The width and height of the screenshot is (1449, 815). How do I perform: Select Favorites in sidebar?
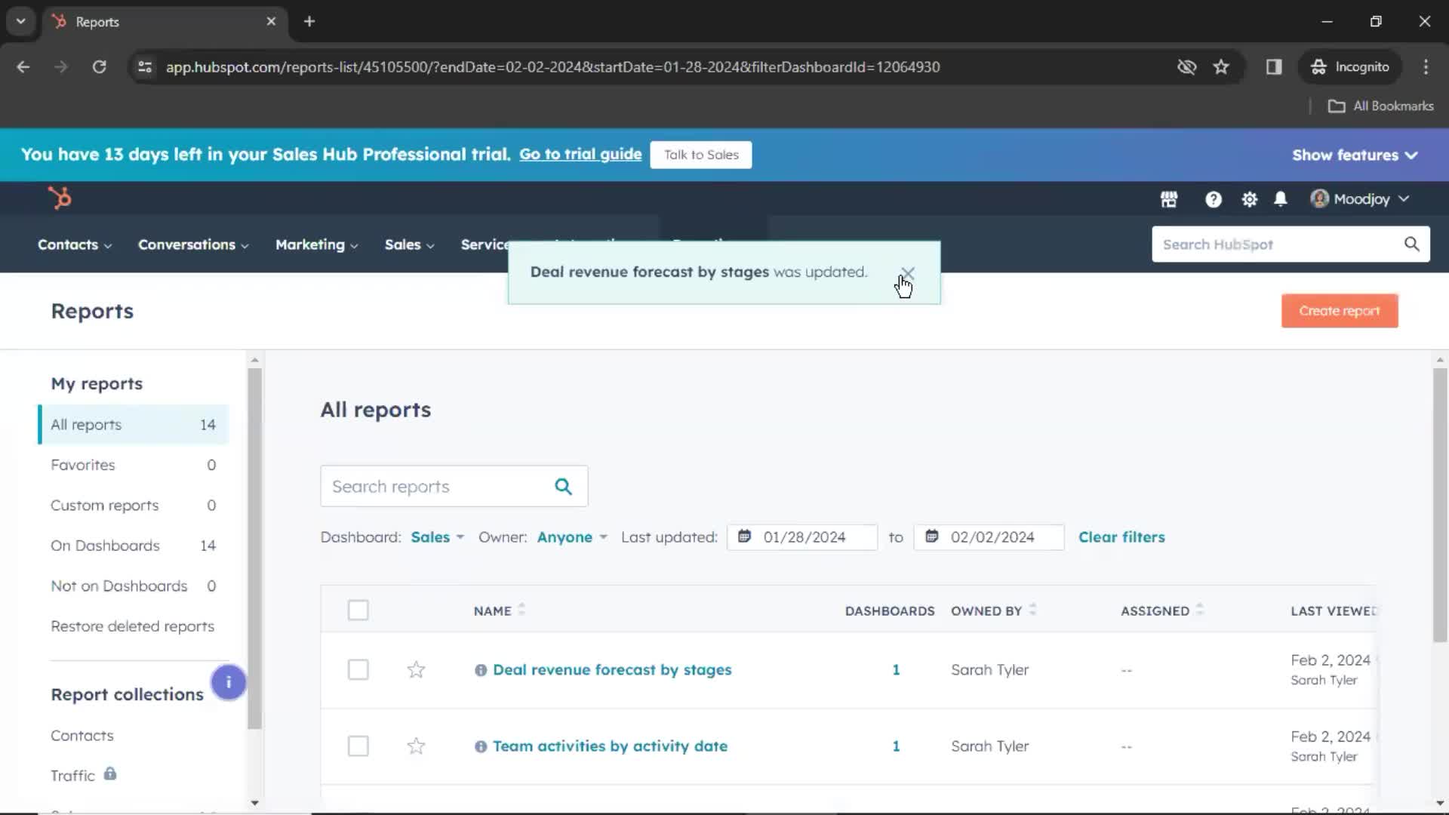point(134,465)
